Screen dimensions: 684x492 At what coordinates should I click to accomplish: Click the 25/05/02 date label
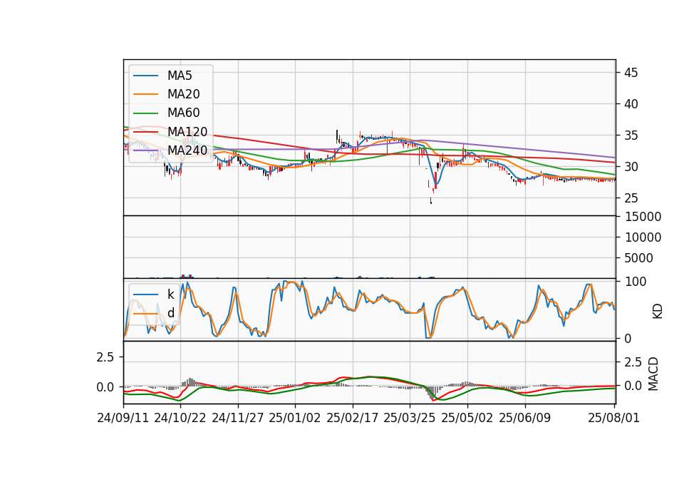point(467,418)
